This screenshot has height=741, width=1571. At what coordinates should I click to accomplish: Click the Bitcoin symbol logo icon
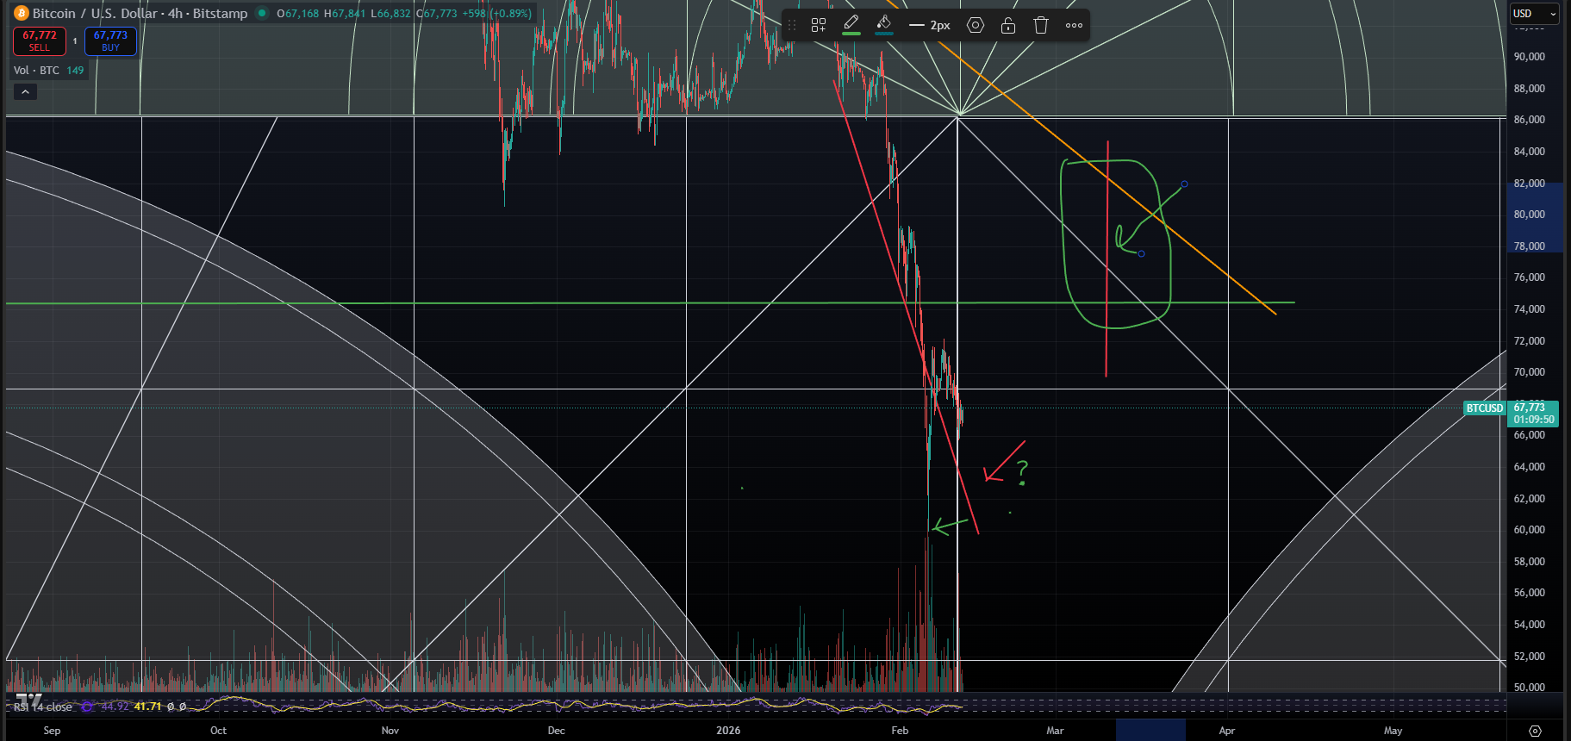(x=22, y=13)
